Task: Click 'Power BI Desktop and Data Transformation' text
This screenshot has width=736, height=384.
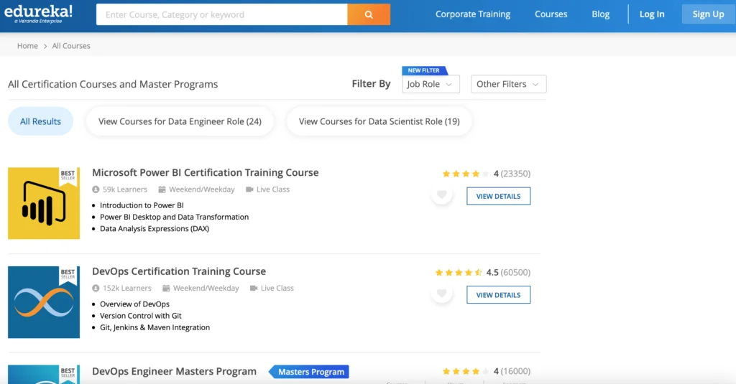Action: 174,217
